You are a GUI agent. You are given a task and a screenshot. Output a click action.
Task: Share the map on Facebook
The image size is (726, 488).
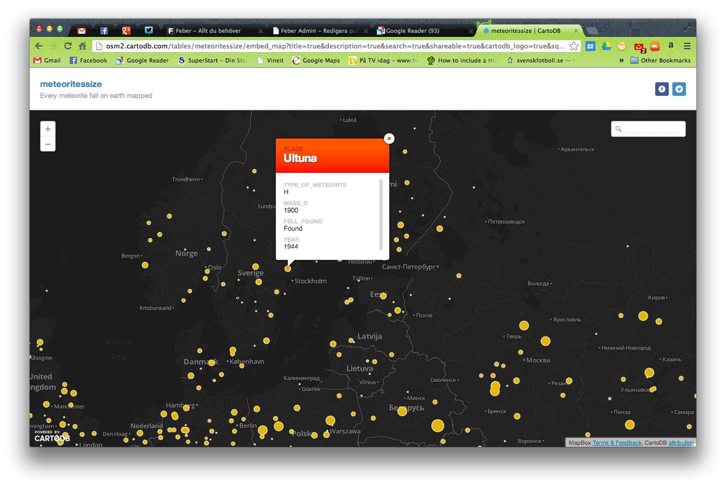pos(662,89)
